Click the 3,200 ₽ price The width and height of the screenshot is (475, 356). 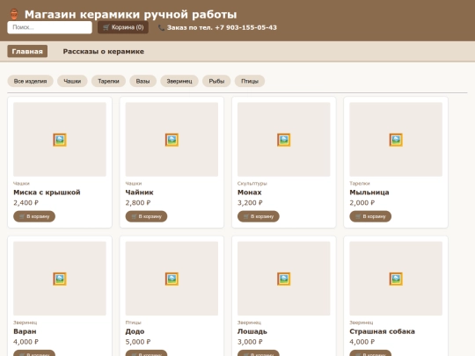coord(250,203)
